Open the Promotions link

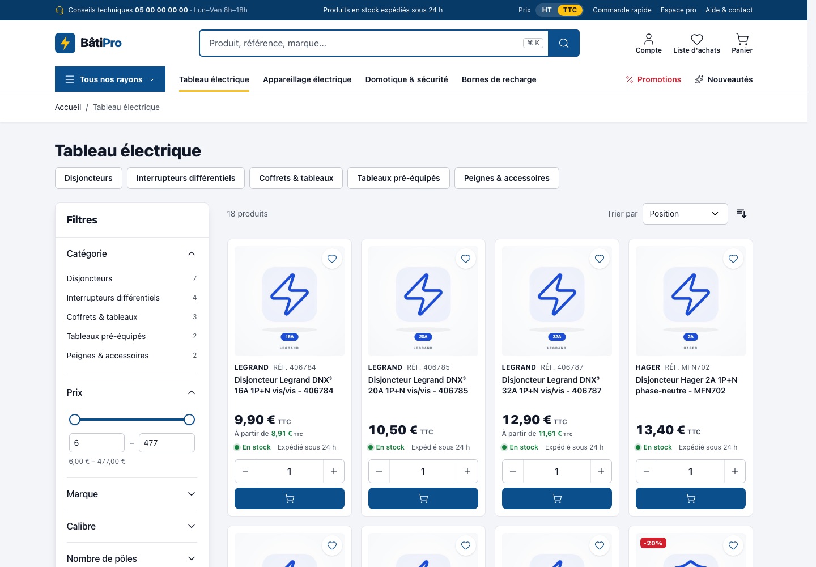[653, 79]
